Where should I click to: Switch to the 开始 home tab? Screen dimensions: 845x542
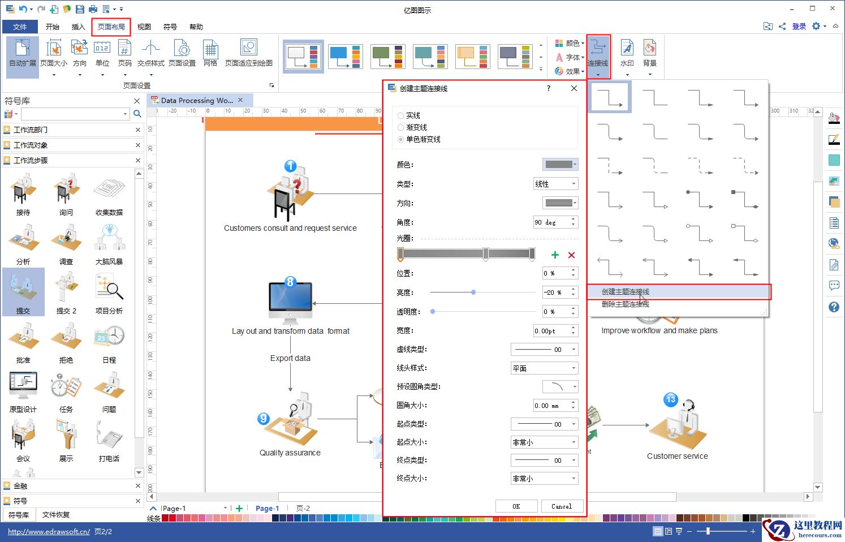click(x=53, y=27)
